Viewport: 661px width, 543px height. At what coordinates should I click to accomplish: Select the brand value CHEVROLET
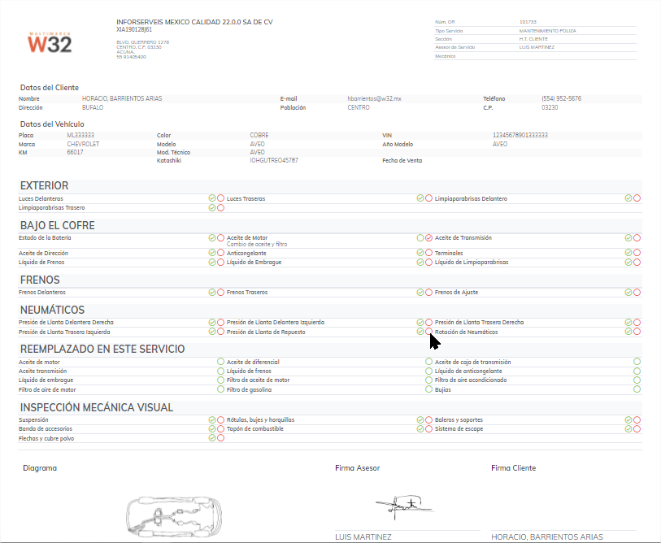click(83, 144)
